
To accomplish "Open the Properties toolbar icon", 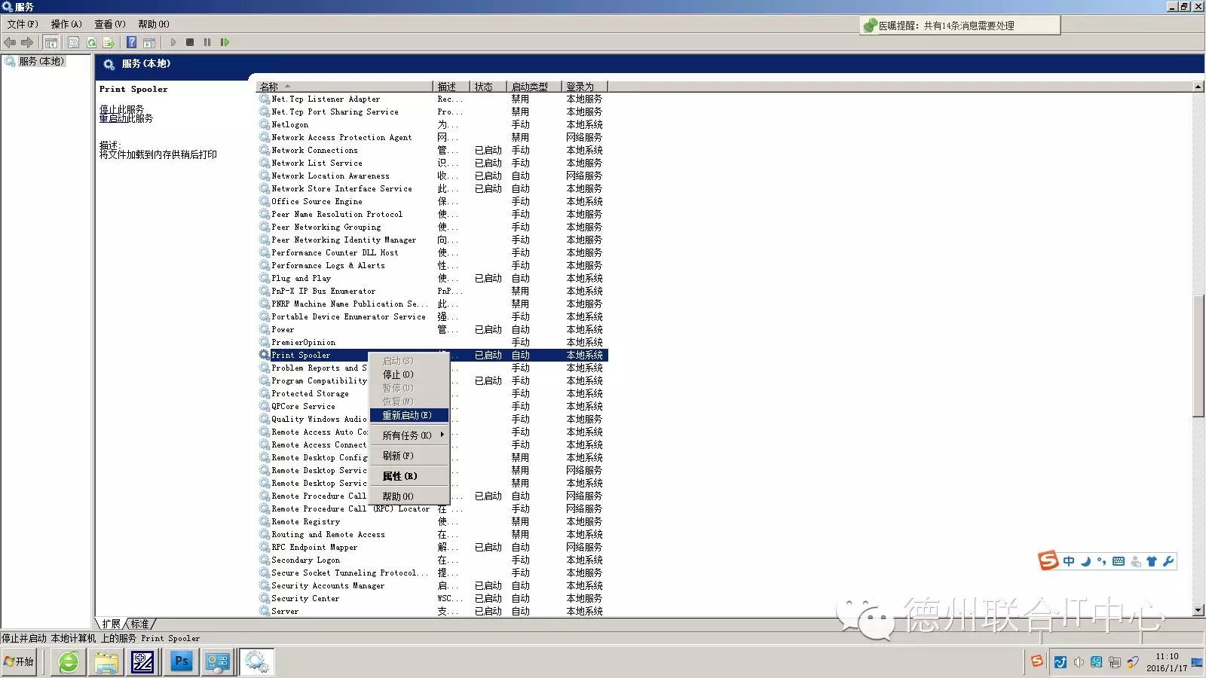I will tap(74, 42).
